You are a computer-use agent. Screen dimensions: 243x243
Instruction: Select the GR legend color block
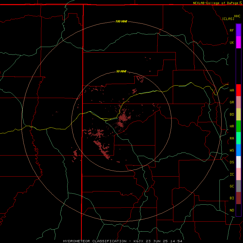(238, 102)
